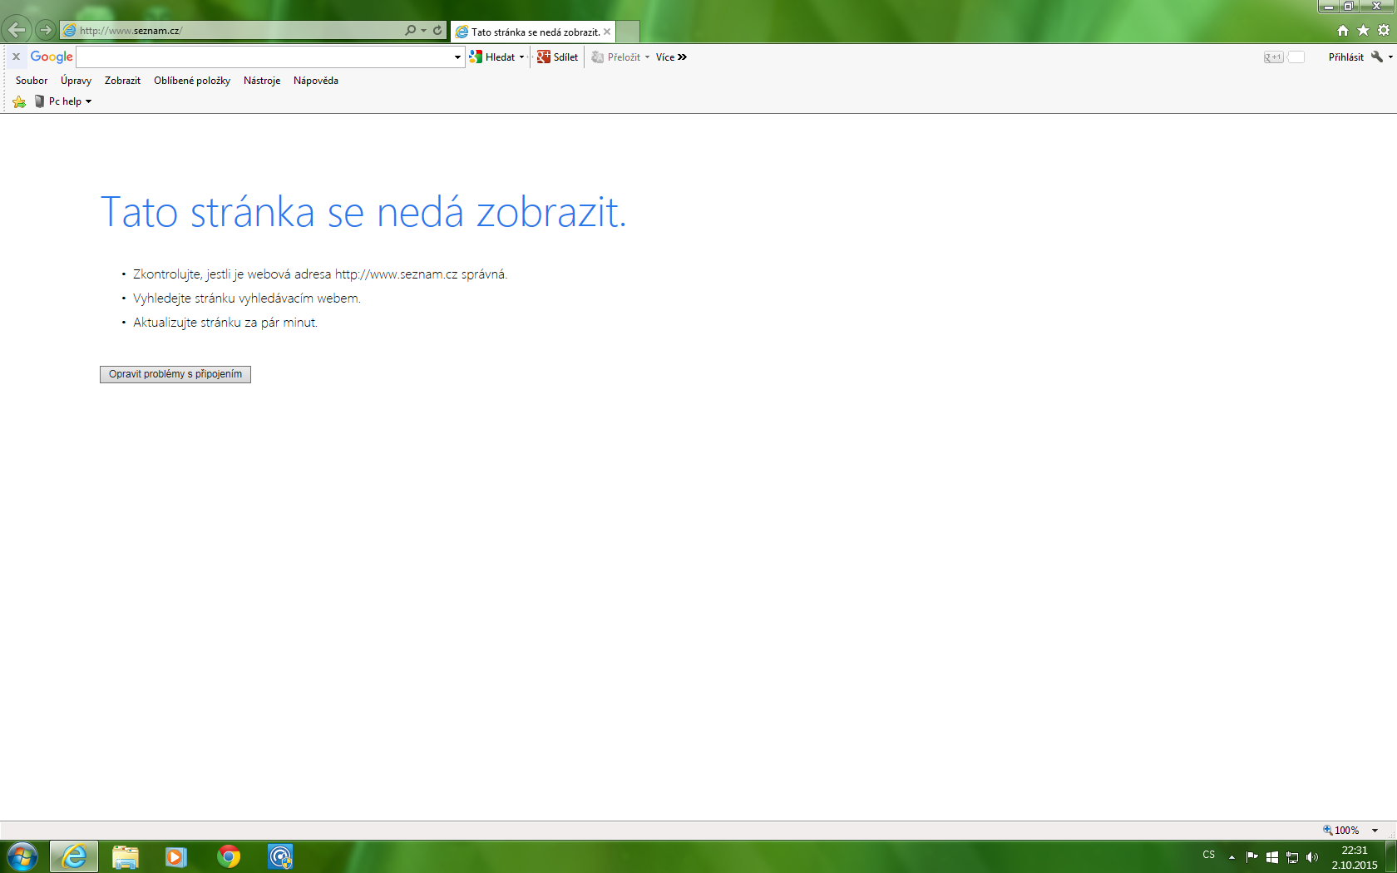Screen dimensions: 1397x873
Task: Click the Google toolbar search input field
Action: (264, 57)
